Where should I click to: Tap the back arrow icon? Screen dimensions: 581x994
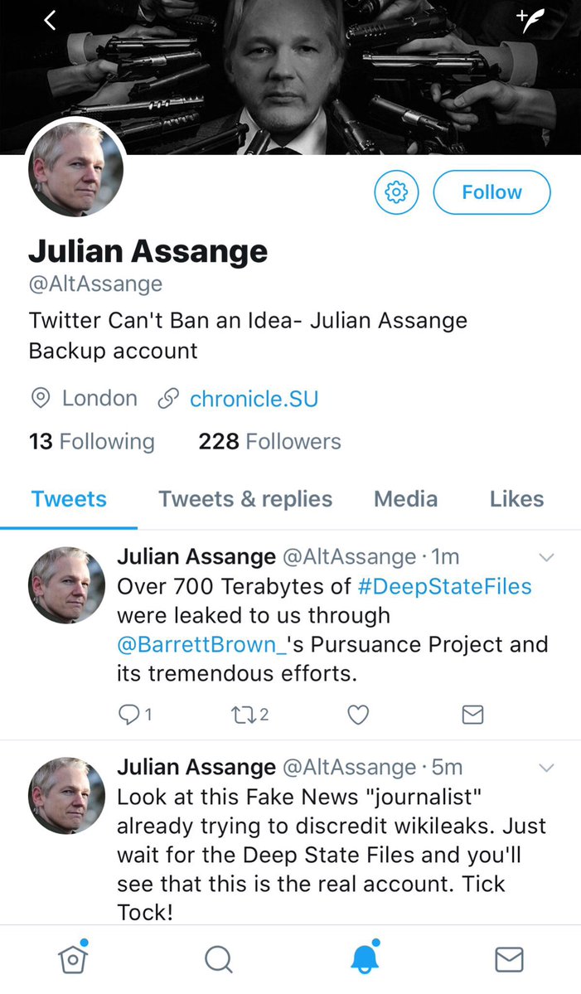pyautogui.click(x=50, y=21)
